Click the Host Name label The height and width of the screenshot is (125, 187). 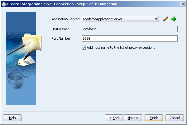60,29
